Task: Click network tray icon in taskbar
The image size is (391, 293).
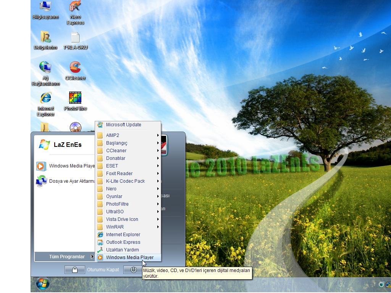Action: tap(388, 284)
